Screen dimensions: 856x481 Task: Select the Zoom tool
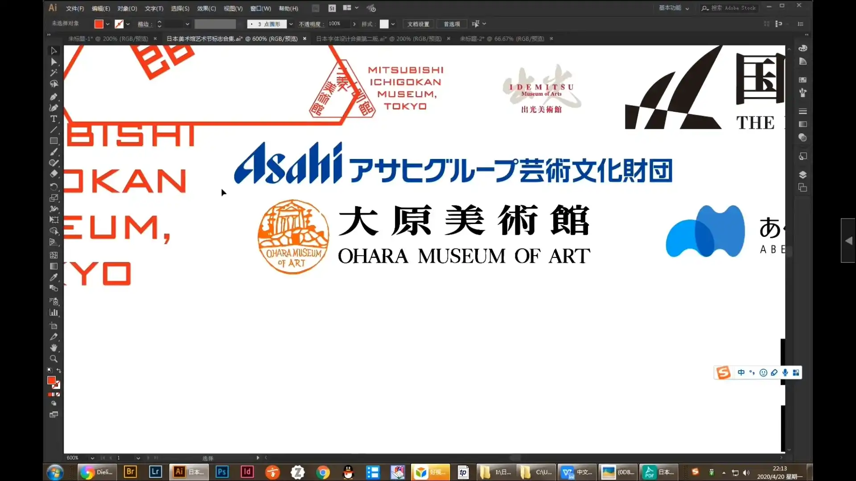pos(53,359)
